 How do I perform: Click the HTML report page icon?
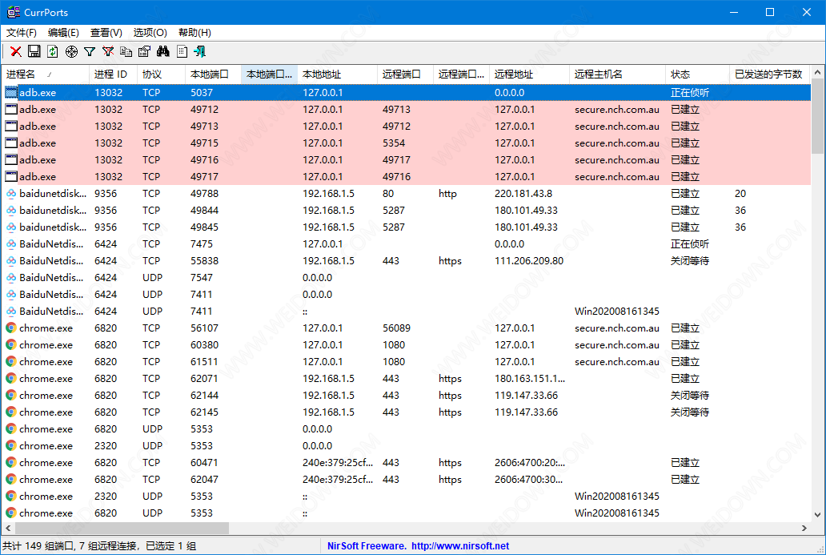click(182, 51)
